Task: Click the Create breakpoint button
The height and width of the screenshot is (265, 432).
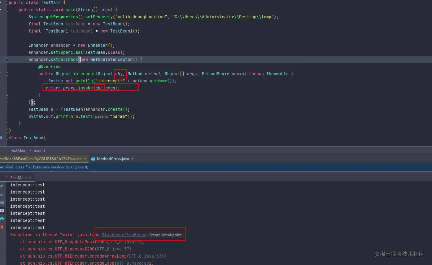Action: tap(165, 235)
